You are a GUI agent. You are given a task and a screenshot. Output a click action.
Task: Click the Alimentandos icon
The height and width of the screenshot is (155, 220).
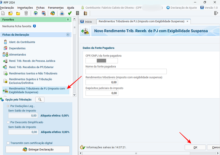point(5,55)
